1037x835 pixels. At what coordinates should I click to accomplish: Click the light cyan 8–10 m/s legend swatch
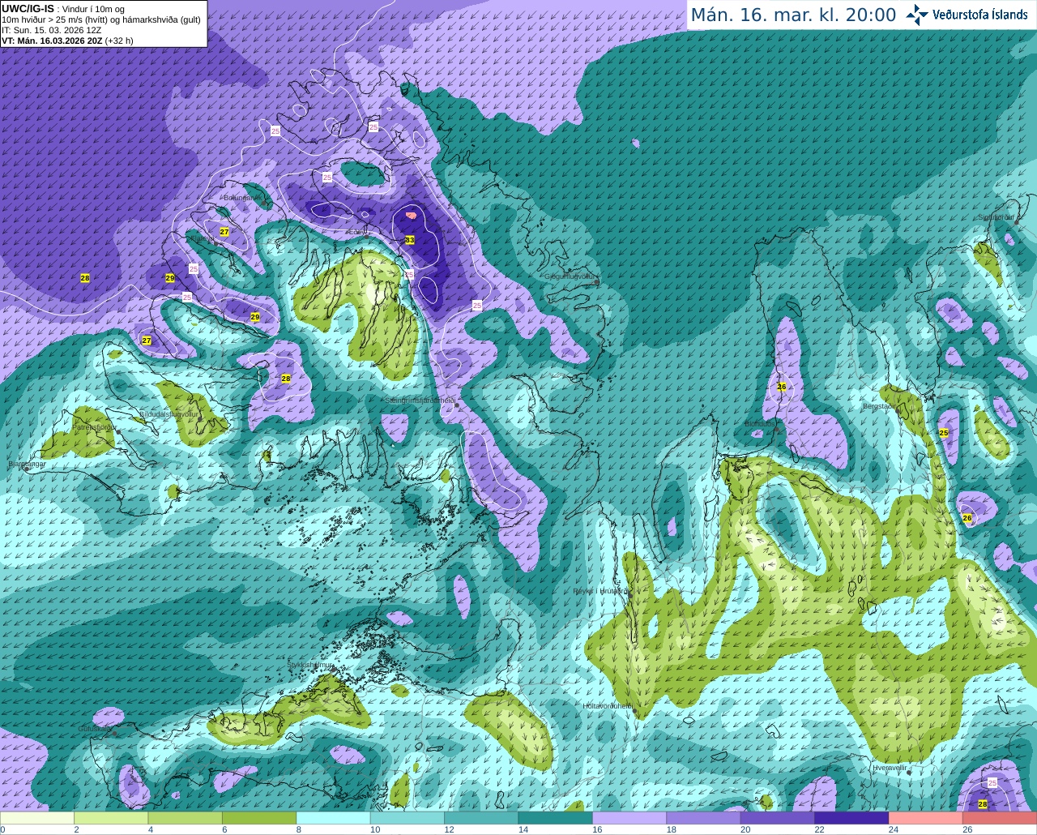pos(333,818)
